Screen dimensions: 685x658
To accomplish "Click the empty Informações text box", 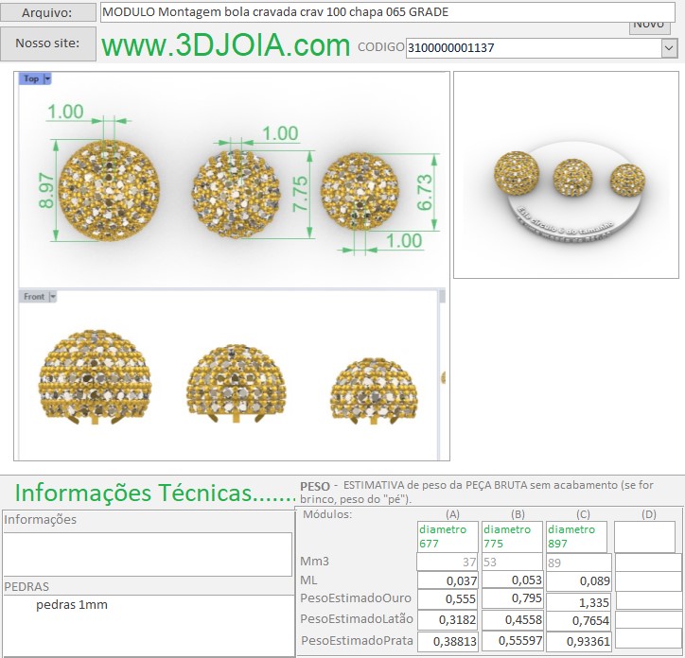I will point(147,554).
